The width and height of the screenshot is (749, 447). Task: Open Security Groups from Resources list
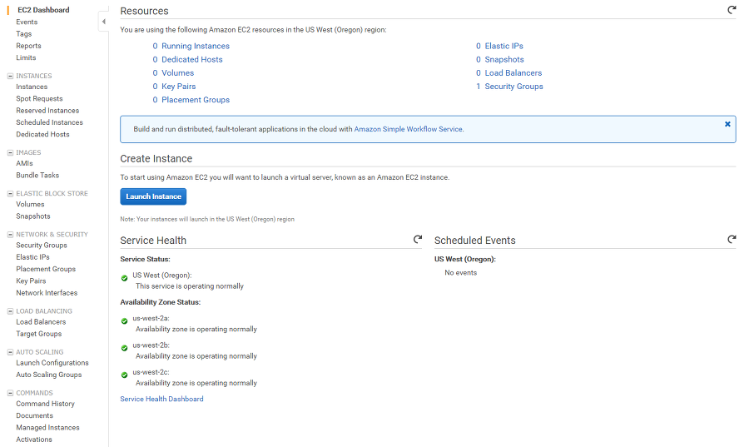tap(513, 87)
